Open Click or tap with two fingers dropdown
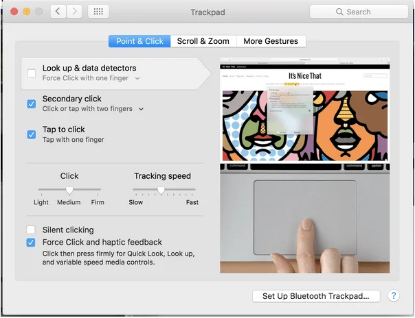The image size is (415, 318). coord(141,109)
